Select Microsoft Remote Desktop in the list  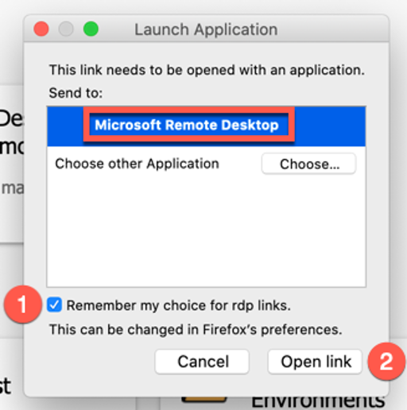tap(206, 126)
